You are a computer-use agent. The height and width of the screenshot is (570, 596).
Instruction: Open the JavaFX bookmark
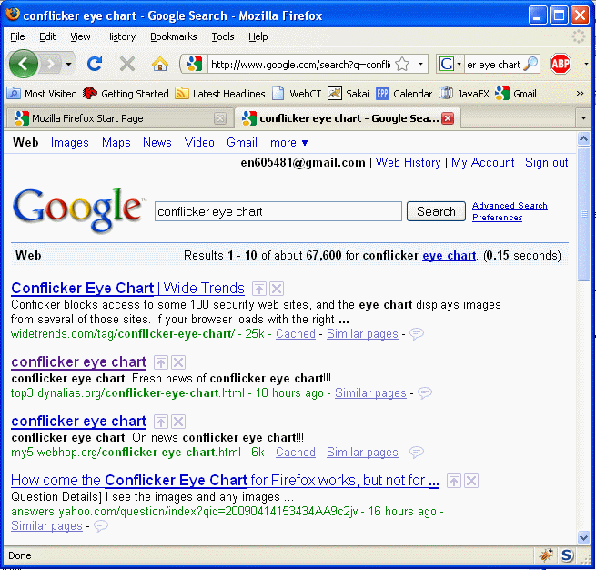[x=464, y=93]
